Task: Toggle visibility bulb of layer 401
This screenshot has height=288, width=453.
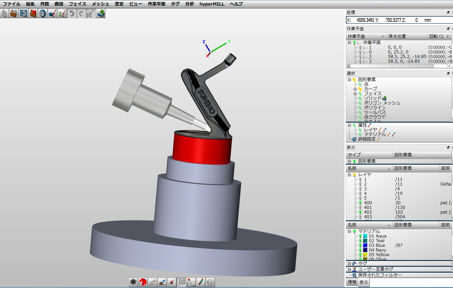Action: pyautogui.click(x=360, y=207)
